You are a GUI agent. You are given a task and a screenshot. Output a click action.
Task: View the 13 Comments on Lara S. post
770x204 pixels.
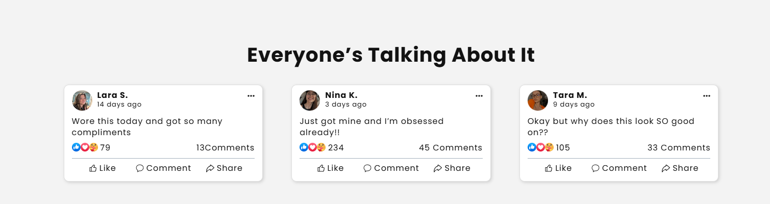tap(225, 148)
